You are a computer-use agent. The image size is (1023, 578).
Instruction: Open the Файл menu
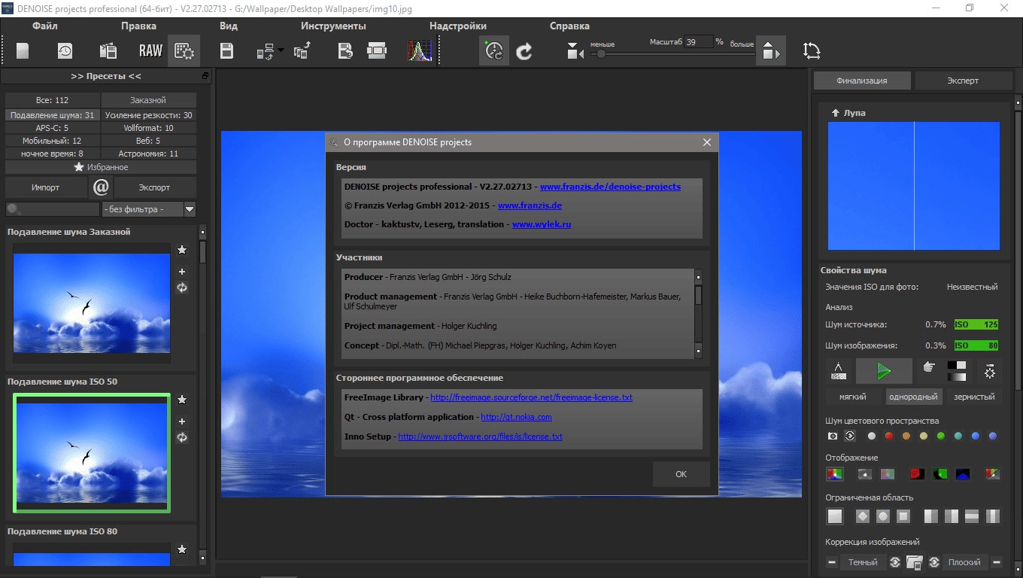click(x=45, y=26)
